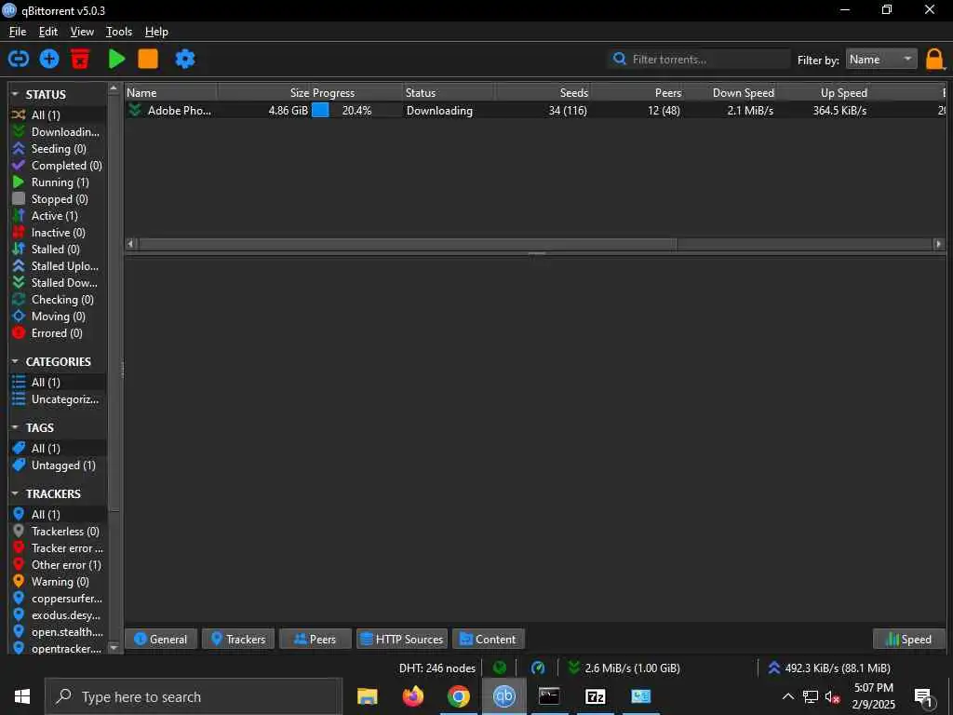Screen dimensions: 953x715
Task: Select the Inactive (0) filter
Action: click(x=58, y=232)
